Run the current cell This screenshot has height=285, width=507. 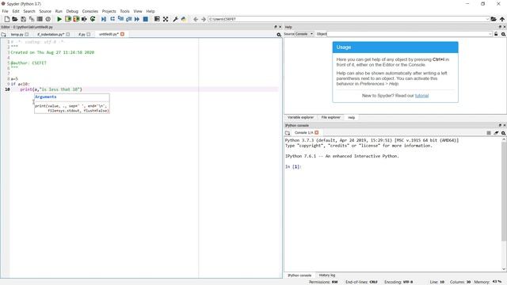[x=68, y=19]
